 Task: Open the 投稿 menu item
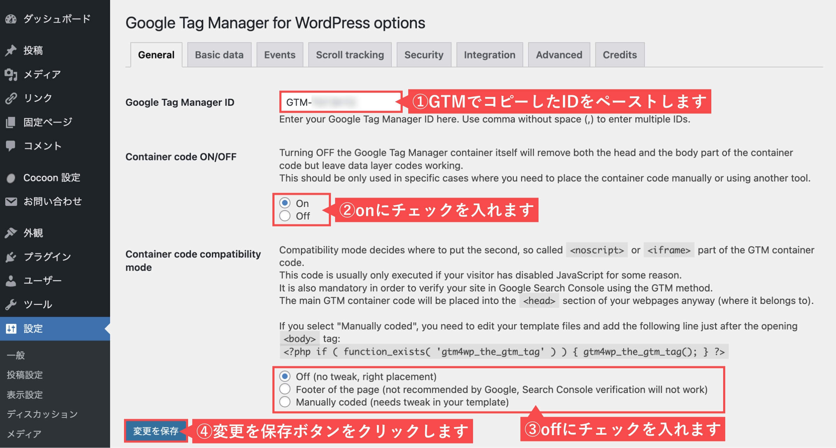pos(55,50)
